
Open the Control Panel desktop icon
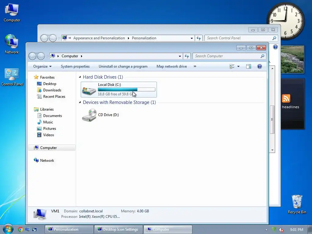[x=12, y=77]
